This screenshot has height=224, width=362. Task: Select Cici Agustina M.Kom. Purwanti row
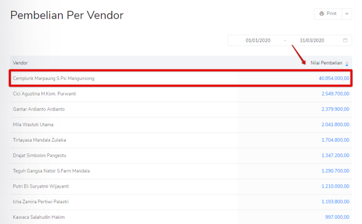click(44, 94)
